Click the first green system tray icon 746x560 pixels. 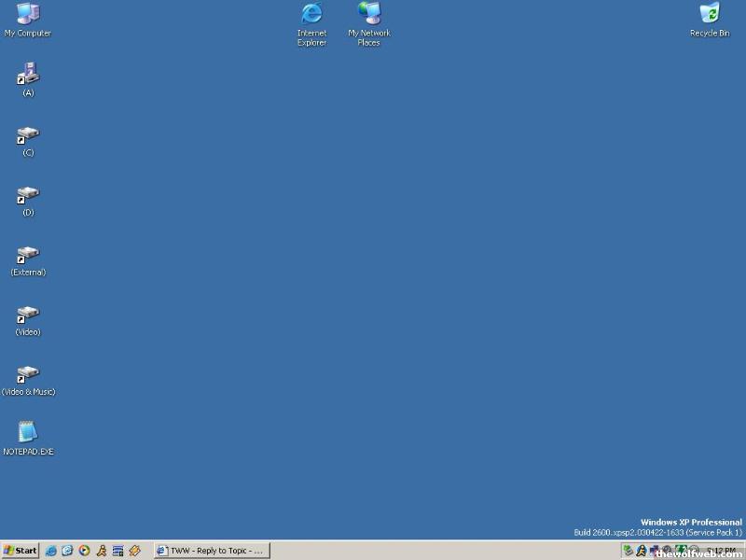pos(629,551)
